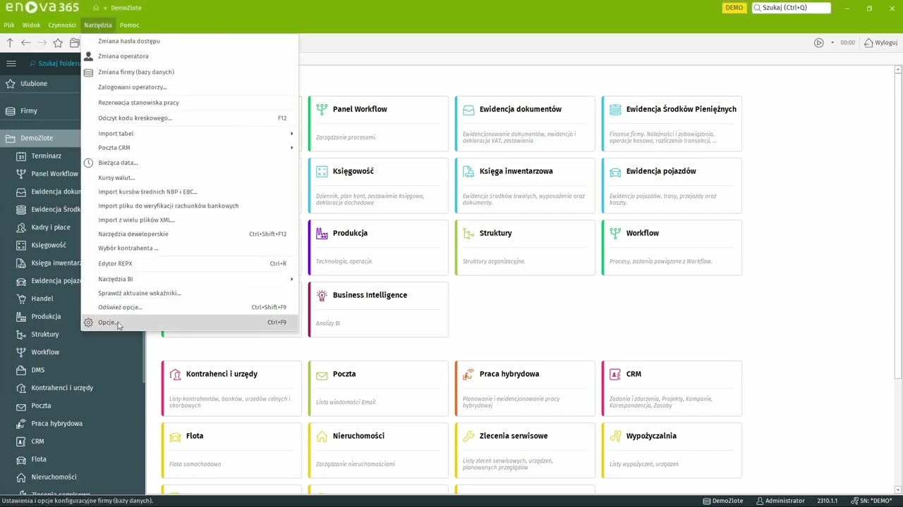This screenshot has width=903, height=507.
Task: Click the Ewidencja pojazdów car icon
Action: coord(615,171)
